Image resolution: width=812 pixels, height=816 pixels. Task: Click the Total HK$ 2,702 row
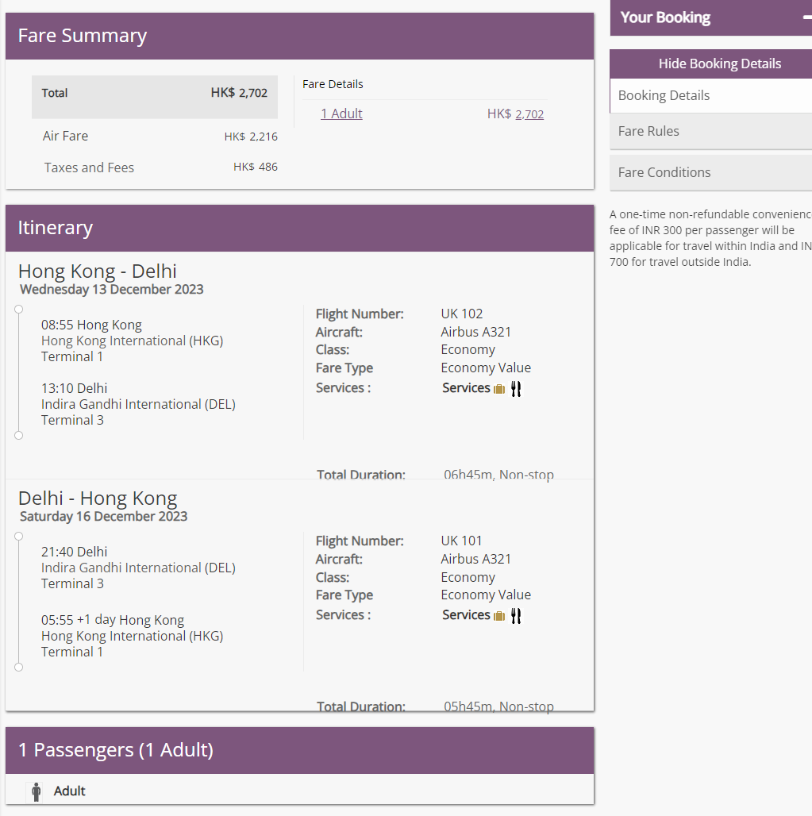coord(155,94)
